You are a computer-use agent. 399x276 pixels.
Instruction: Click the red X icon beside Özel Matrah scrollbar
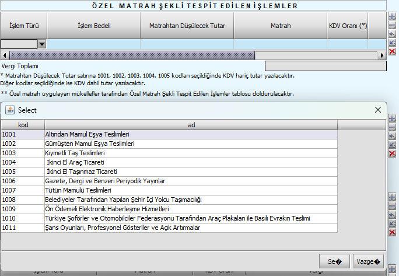392,51
